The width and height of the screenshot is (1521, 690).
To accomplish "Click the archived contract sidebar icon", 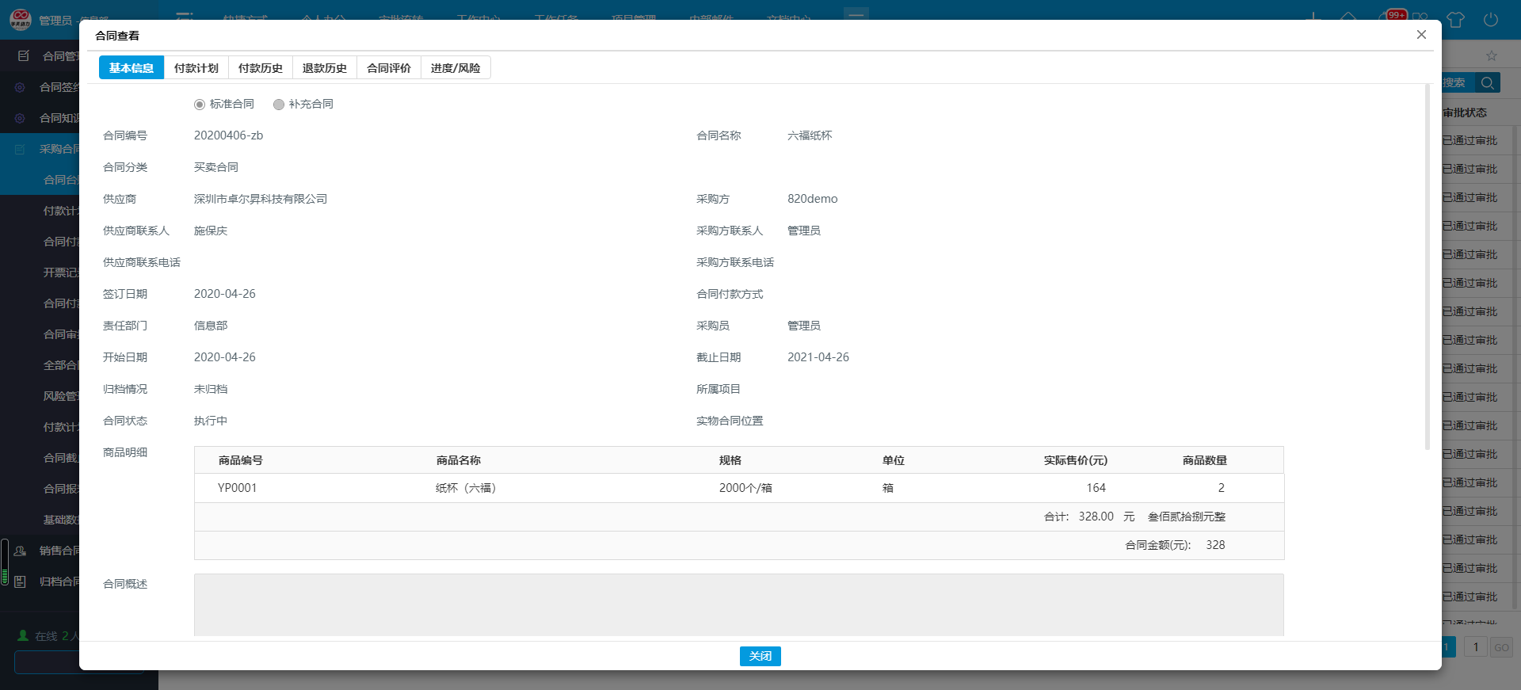I will pyautogui.click(x=21, y=581).
